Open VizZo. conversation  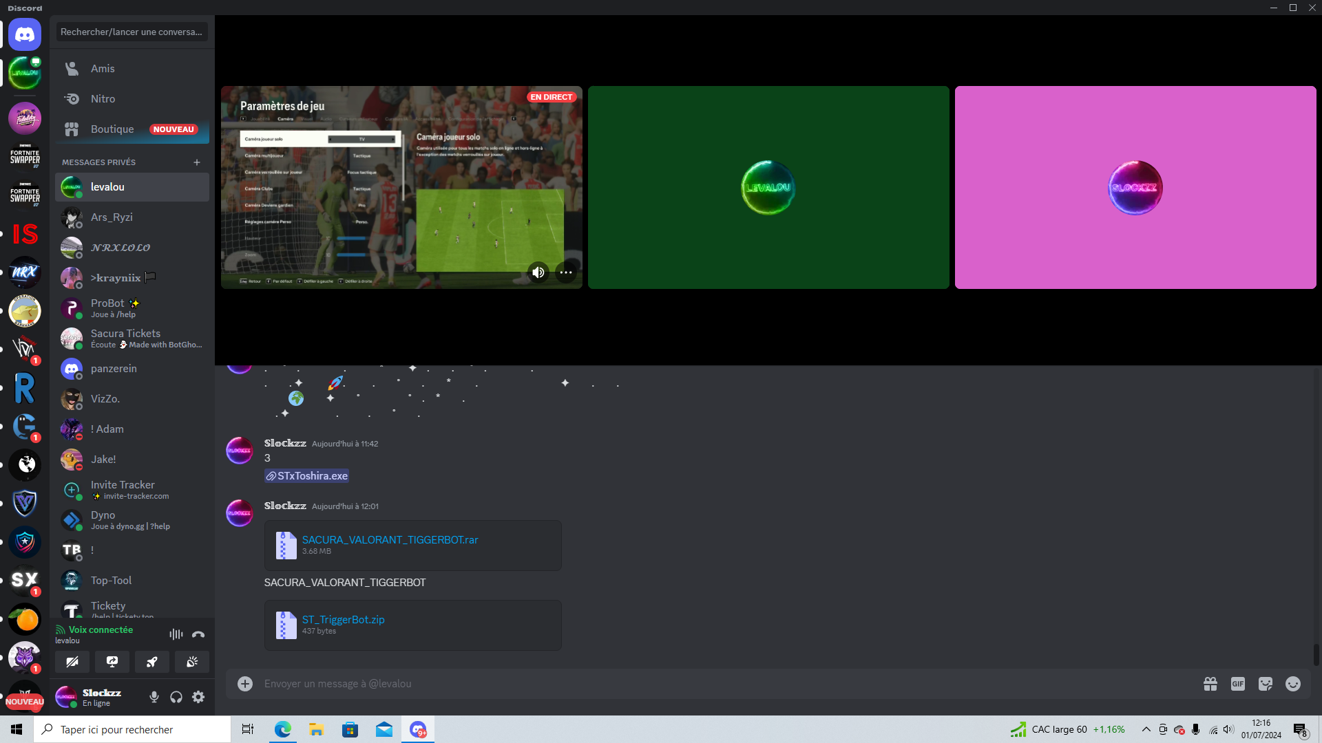[x=132, y=399]
